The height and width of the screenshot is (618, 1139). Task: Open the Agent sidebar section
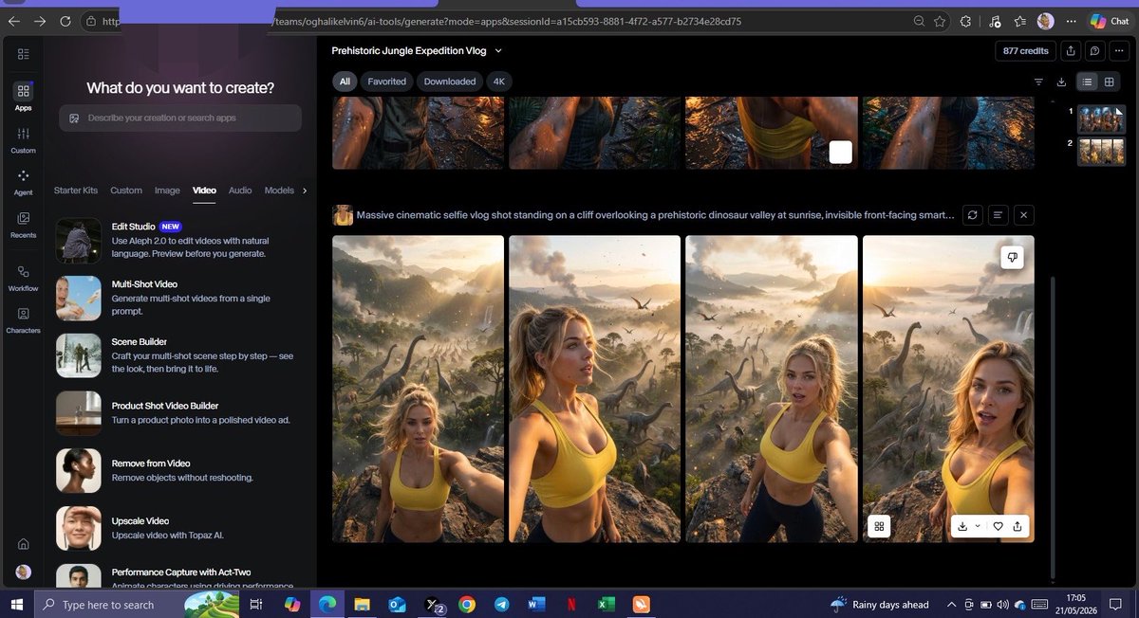pos(23,182)
